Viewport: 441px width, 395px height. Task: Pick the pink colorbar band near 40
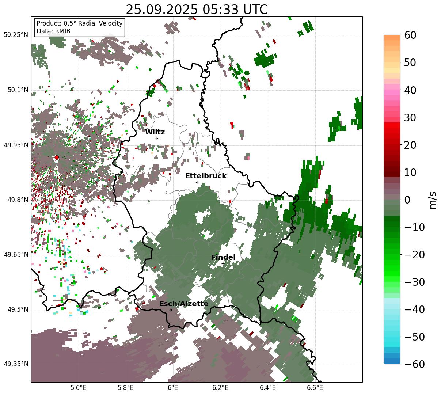tap(392, 92)
